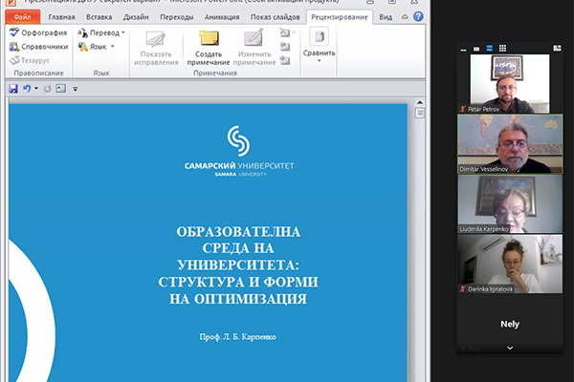The width and height of the screenshot is (574, 382).
Task: Click side-by-side layout icon in meeting panel
Action: (557, 49)
